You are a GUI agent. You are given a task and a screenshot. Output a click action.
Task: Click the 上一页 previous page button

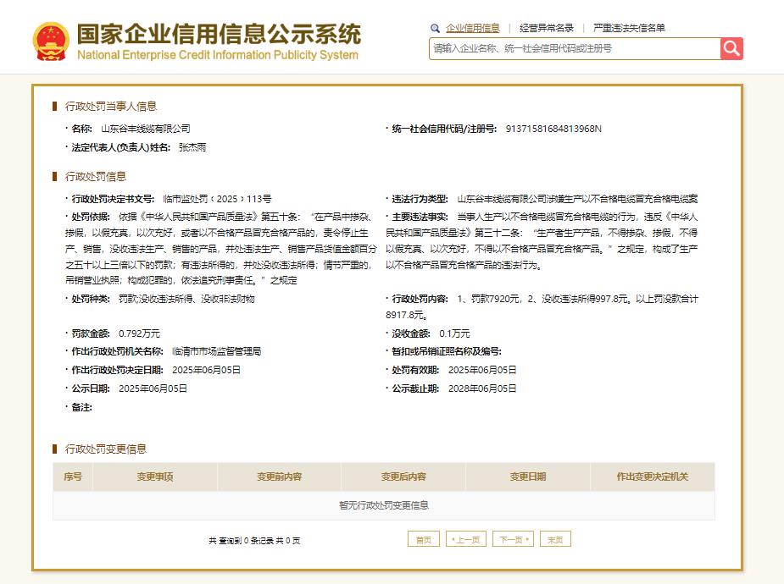click(x=466, y=539)
